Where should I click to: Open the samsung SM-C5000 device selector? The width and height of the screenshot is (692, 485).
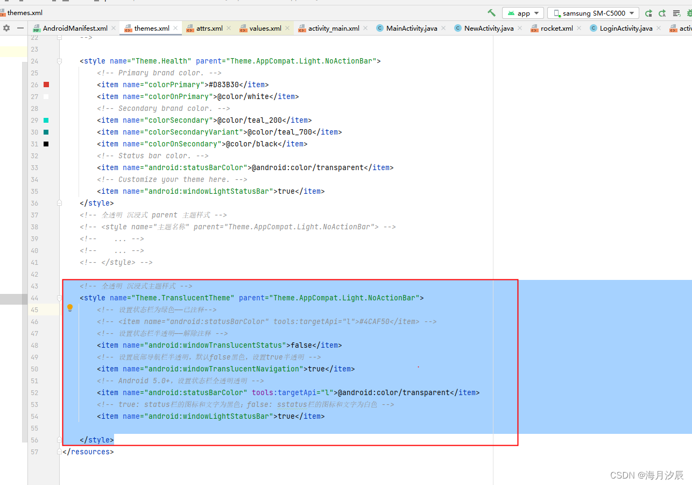[592, 12]
